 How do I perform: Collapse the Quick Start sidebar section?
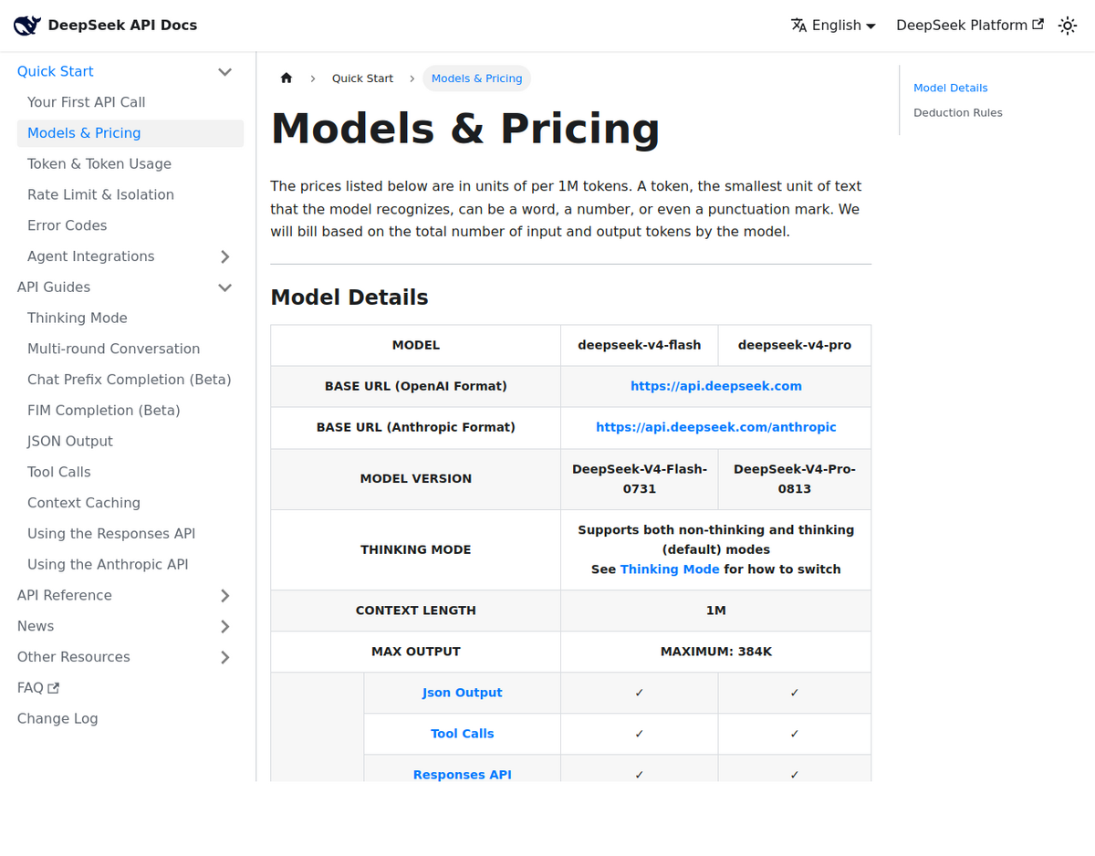(224, 72)
